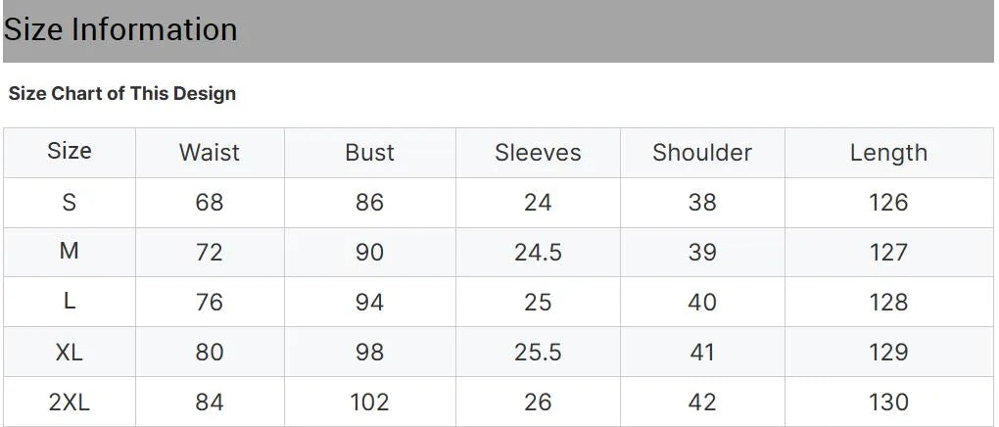Click the Waist column header
The width and height of the screenshot is (999, 427).
[x=210, y=153]
